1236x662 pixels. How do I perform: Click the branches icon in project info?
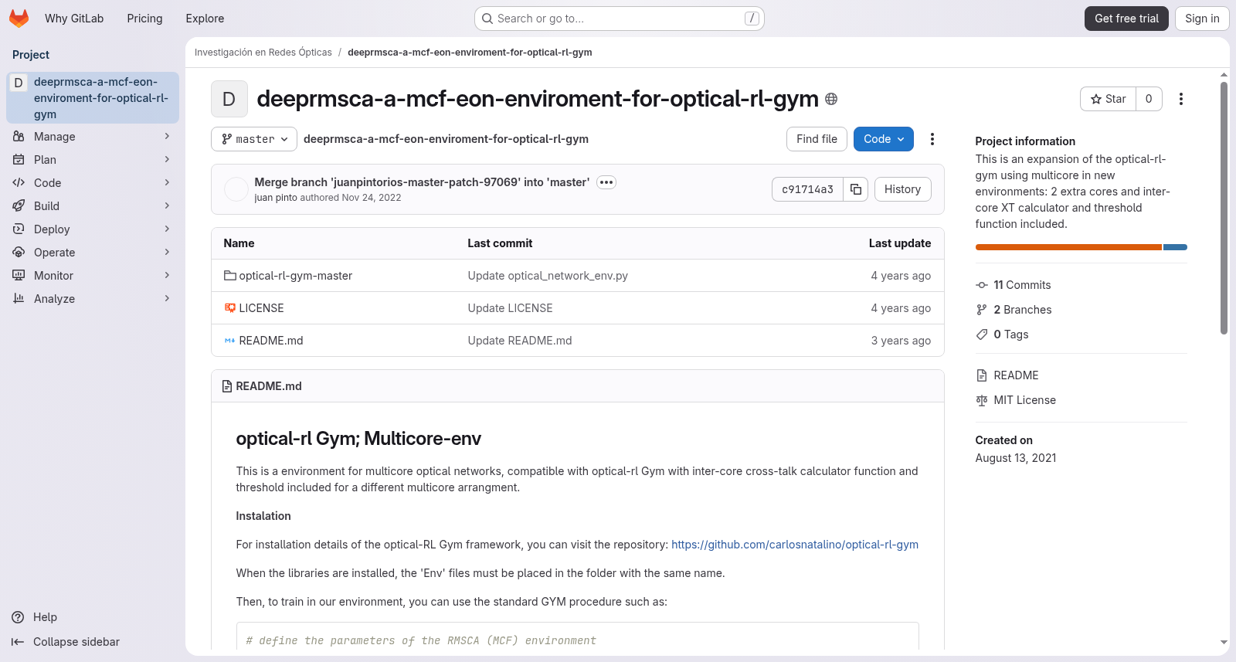tap(982, 310)
